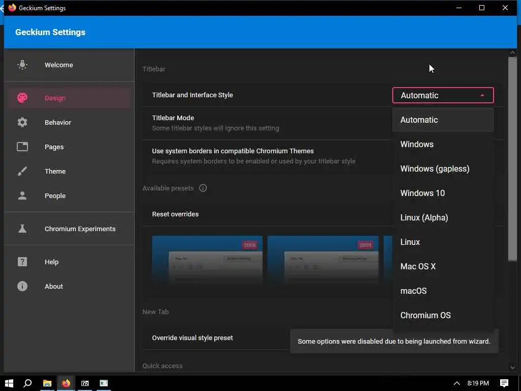This screenshot has height=391, width=521.
Task: Open File Explorer from taskbar
Action: click(x=47, y=383)
